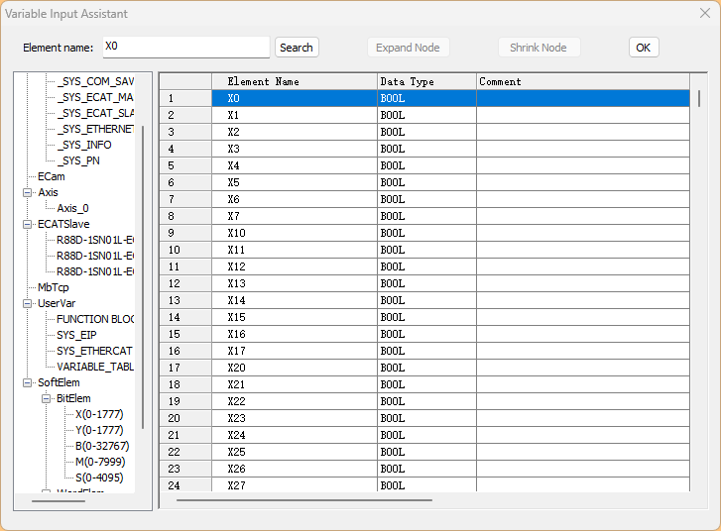Select the ECam tree item

(x=51, y=176)
